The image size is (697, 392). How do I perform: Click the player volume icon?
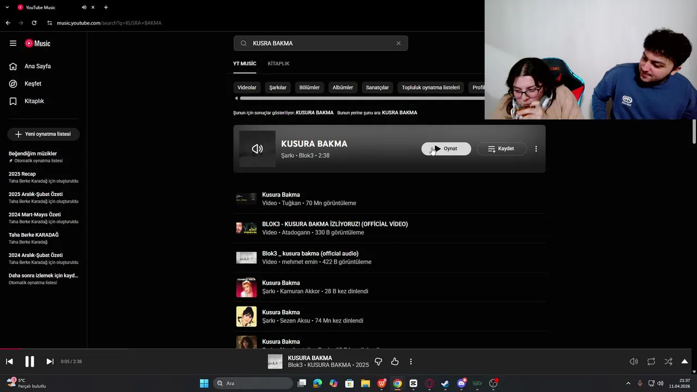point(634,362)
